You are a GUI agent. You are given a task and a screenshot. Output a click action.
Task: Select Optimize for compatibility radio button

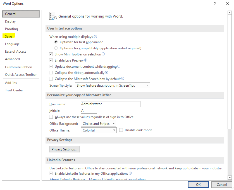click(56, 48)
